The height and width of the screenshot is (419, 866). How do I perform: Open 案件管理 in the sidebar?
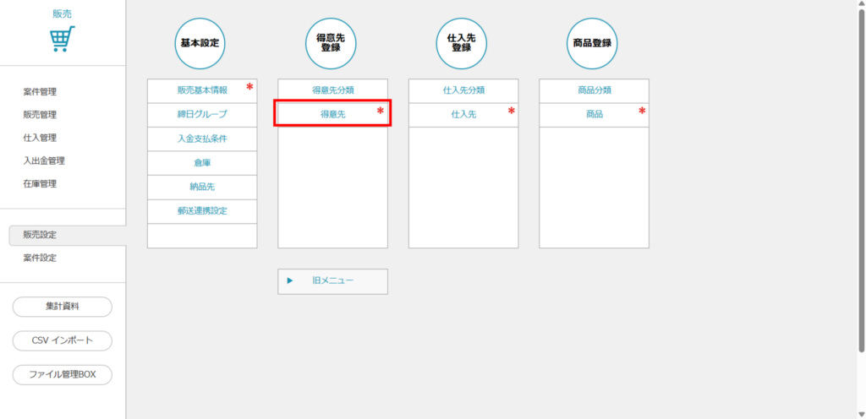40,92
